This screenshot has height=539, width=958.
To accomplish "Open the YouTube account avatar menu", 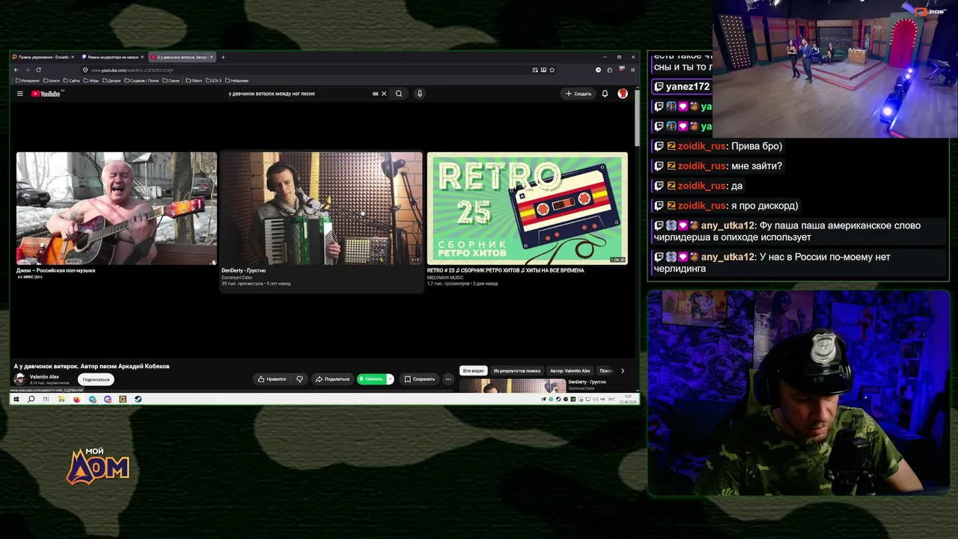I will click(x=622, y=94).
